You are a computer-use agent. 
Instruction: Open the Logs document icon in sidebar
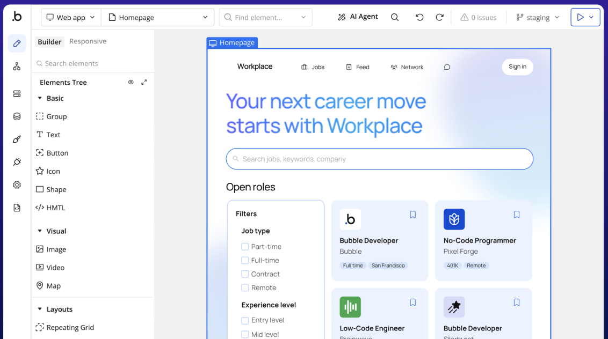pyautogui.click(x=17, y=208)
